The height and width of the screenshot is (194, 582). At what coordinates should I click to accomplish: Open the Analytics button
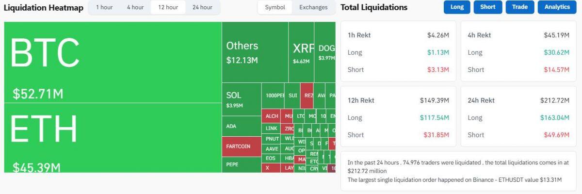[557, 7]
